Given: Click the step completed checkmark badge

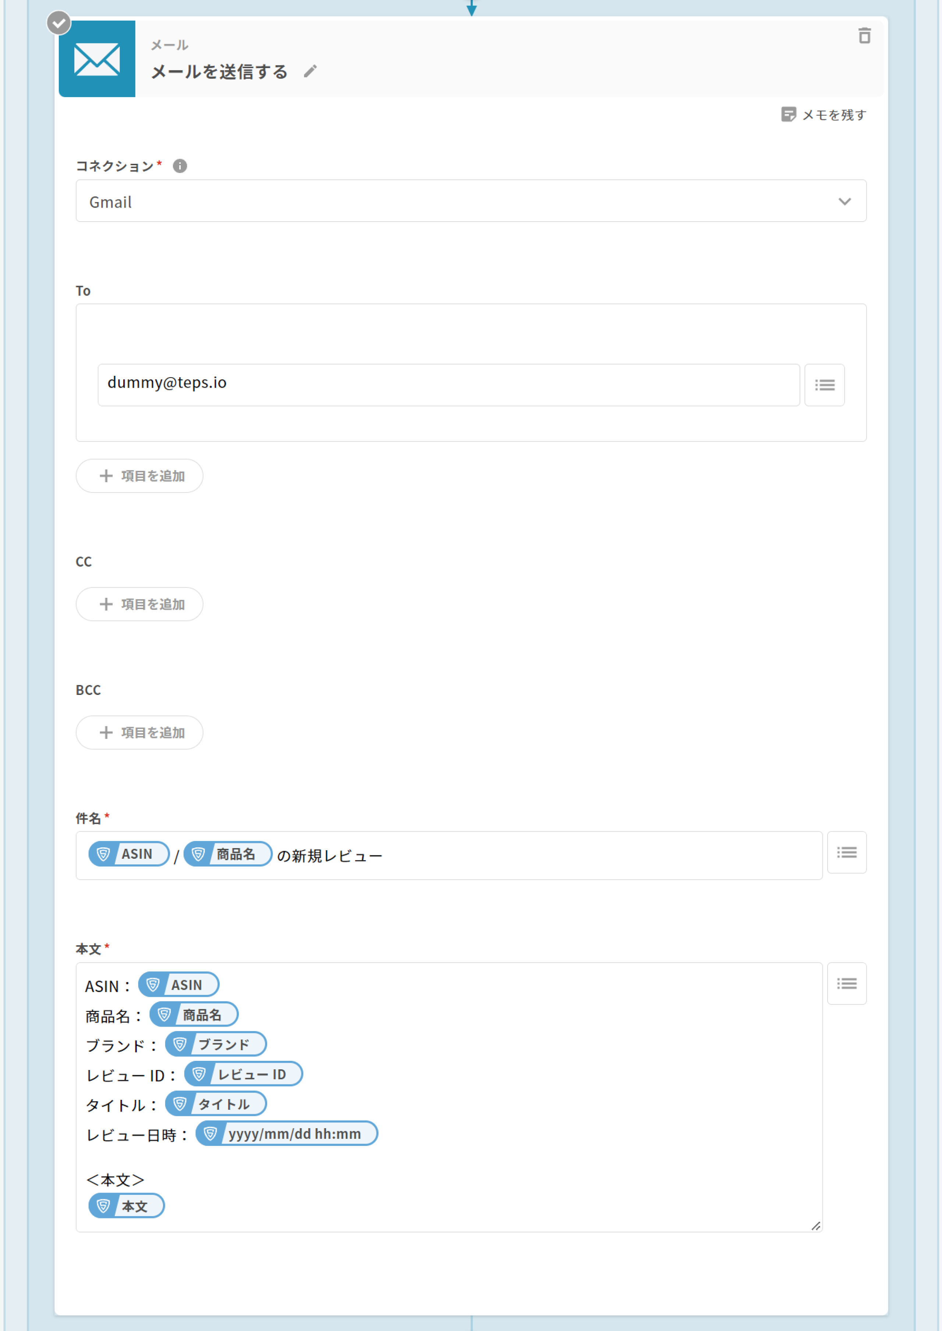Looking at the screenshot, I should click(59, 23).
